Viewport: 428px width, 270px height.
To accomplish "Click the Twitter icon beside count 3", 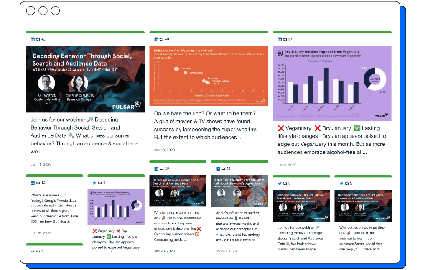I will (280, 183).
